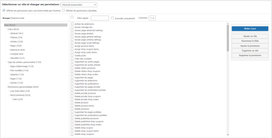Select Cœur (2/0) under WooCommerce
This screenshot has width=272, height=138.
pyautogui.click(x=18, y=99)
